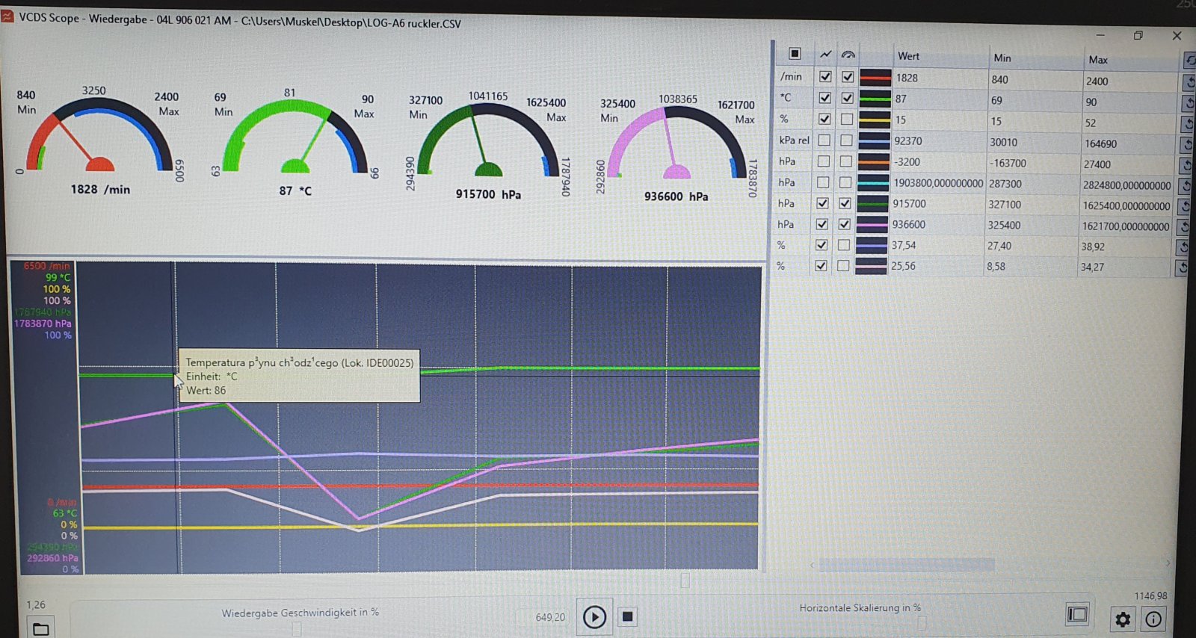Click the green color swatch for *C
The width and height of the screenshot is (1196, 638).
[x=875, y=98]
